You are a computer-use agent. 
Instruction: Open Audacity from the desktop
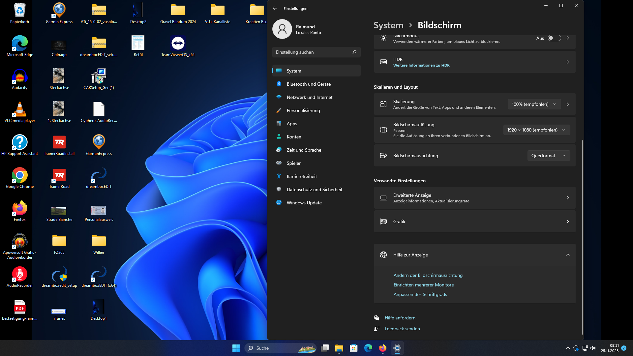click(x=19, y=76)
